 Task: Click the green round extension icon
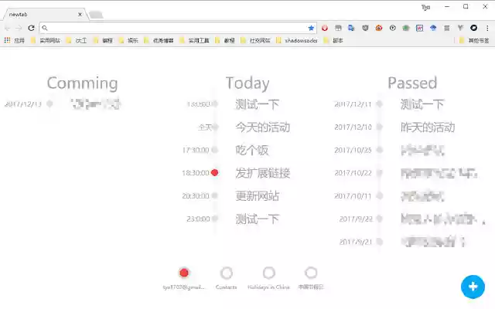point(405,28)
